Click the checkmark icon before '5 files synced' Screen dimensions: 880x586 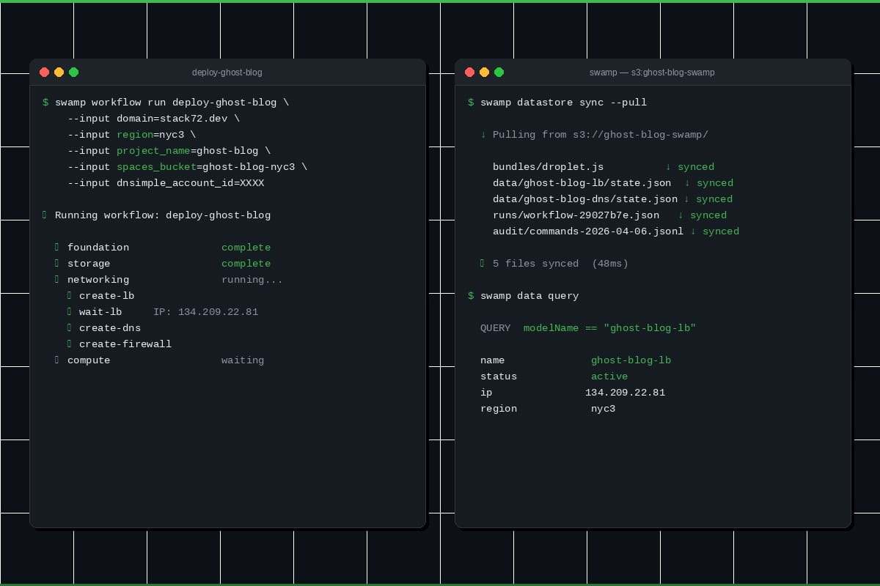point(482,263)
